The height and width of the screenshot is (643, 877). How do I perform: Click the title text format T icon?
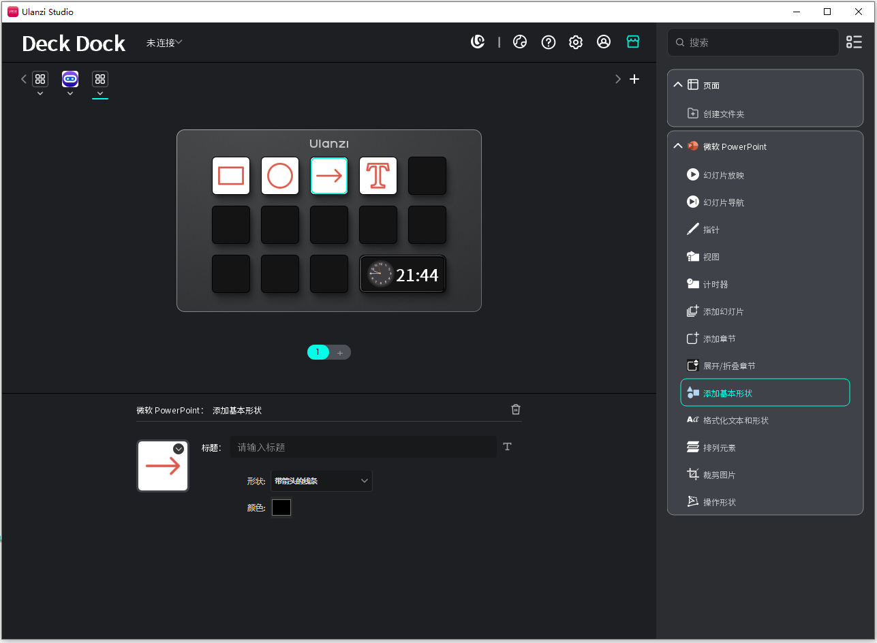(507, 447)
